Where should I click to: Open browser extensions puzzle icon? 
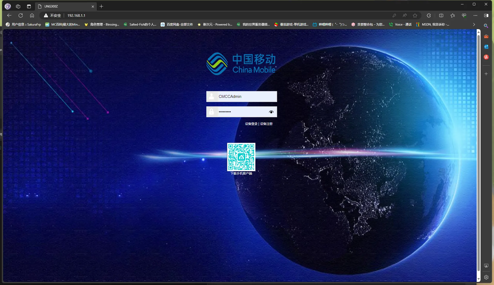tap(429, 15)
